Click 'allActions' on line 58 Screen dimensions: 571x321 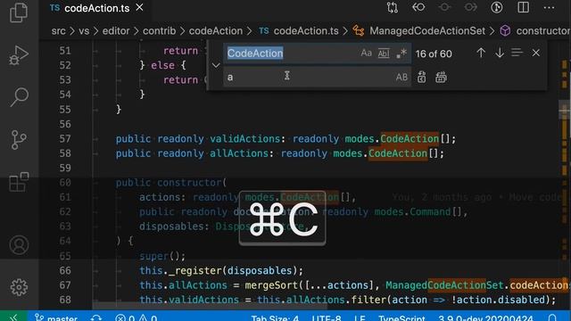(239, 153)
